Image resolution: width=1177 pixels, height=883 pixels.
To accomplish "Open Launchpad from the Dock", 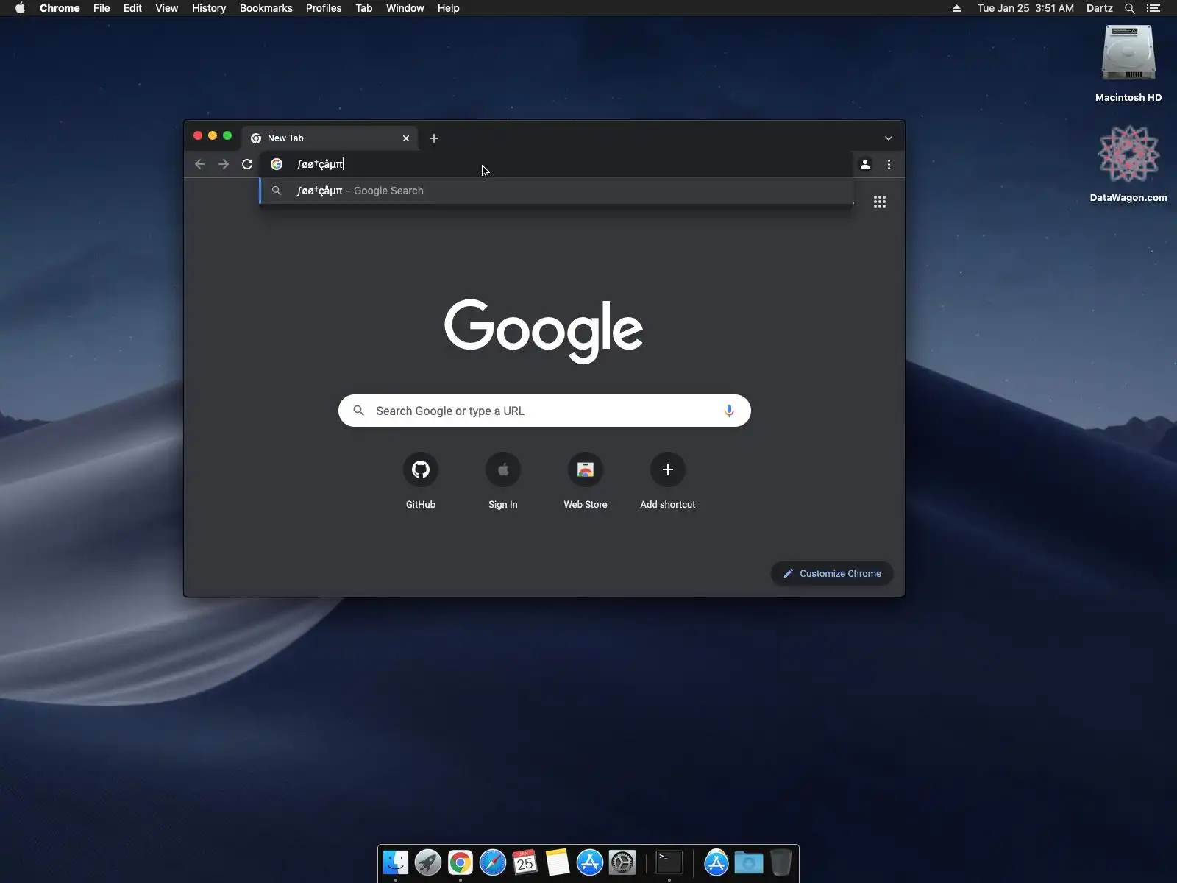I will (x=428, y=862).
